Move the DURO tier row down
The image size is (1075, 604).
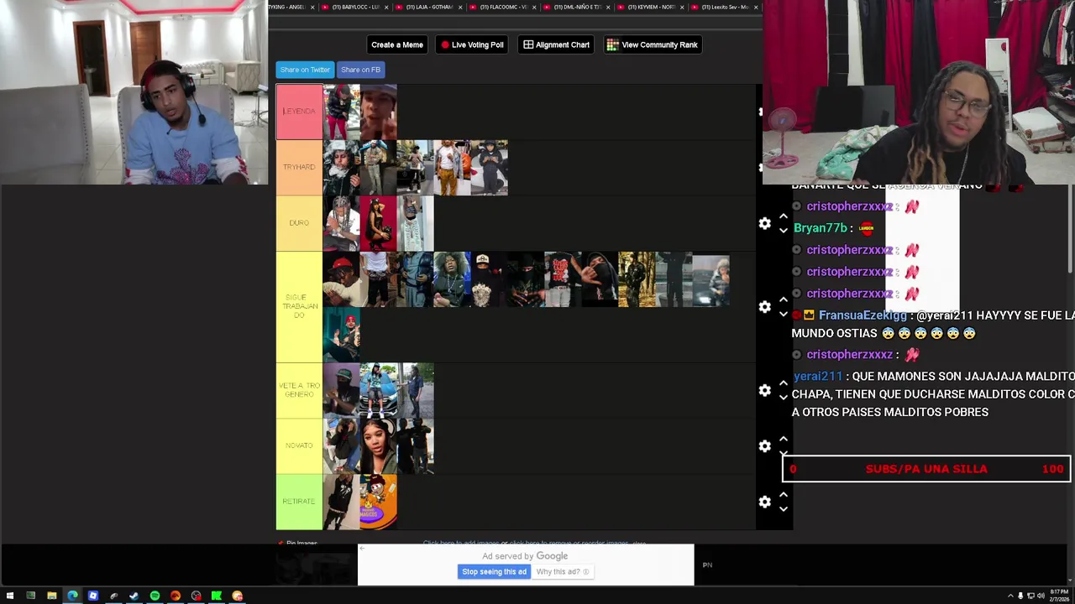coord(784,230)
